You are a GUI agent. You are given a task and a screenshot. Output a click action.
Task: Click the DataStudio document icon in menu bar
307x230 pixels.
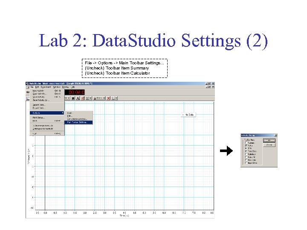[x=28, y=87]
